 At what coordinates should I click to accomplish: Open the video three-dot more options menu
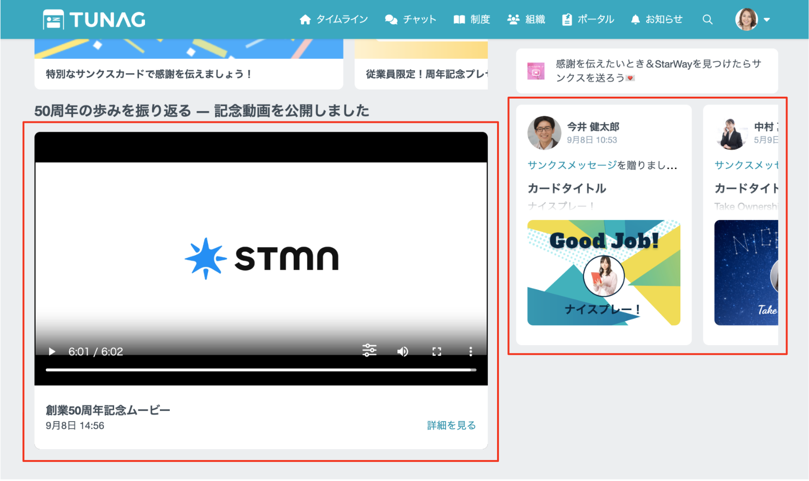(x=470, y=352)
